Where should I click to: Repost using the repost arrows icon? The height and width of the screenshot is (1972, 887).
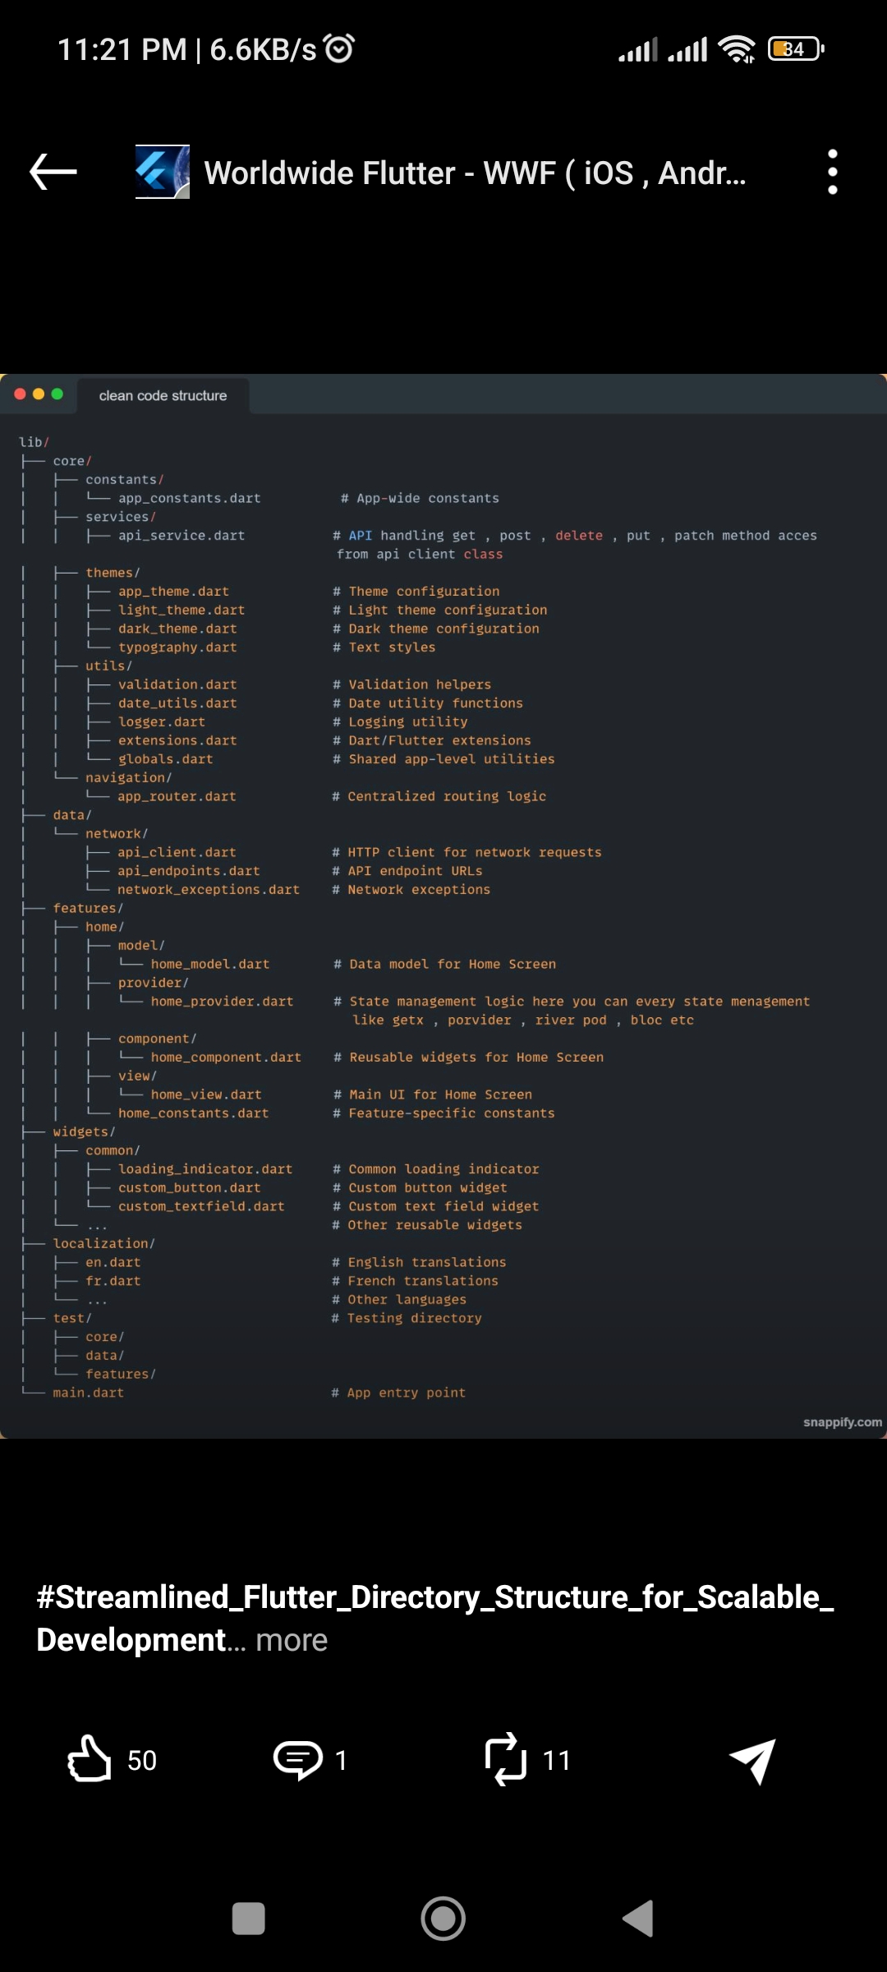click(x=505, y=1759)
